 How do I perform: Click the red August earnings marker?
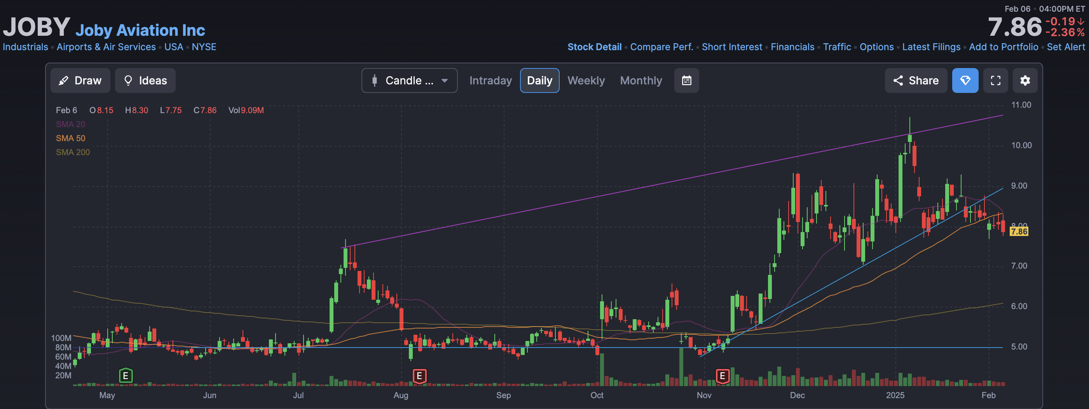tap(419, 376)
